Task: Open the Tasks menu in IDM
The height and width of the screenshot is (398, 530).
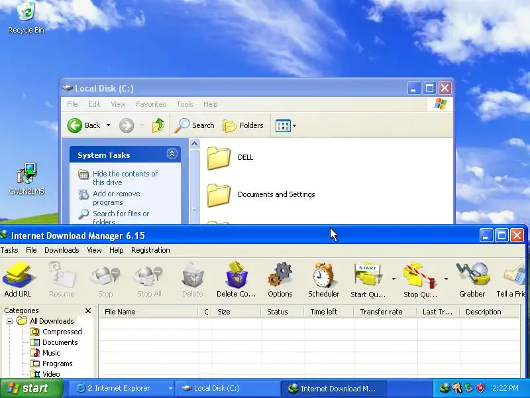Action: pyautogui.click(x=9, y=250)
